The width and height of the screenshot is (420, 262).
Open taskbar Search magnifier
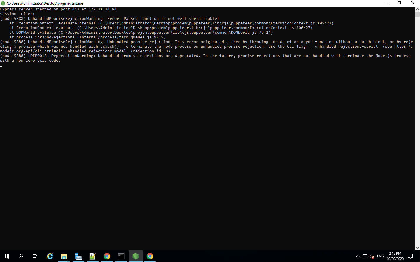21,256
